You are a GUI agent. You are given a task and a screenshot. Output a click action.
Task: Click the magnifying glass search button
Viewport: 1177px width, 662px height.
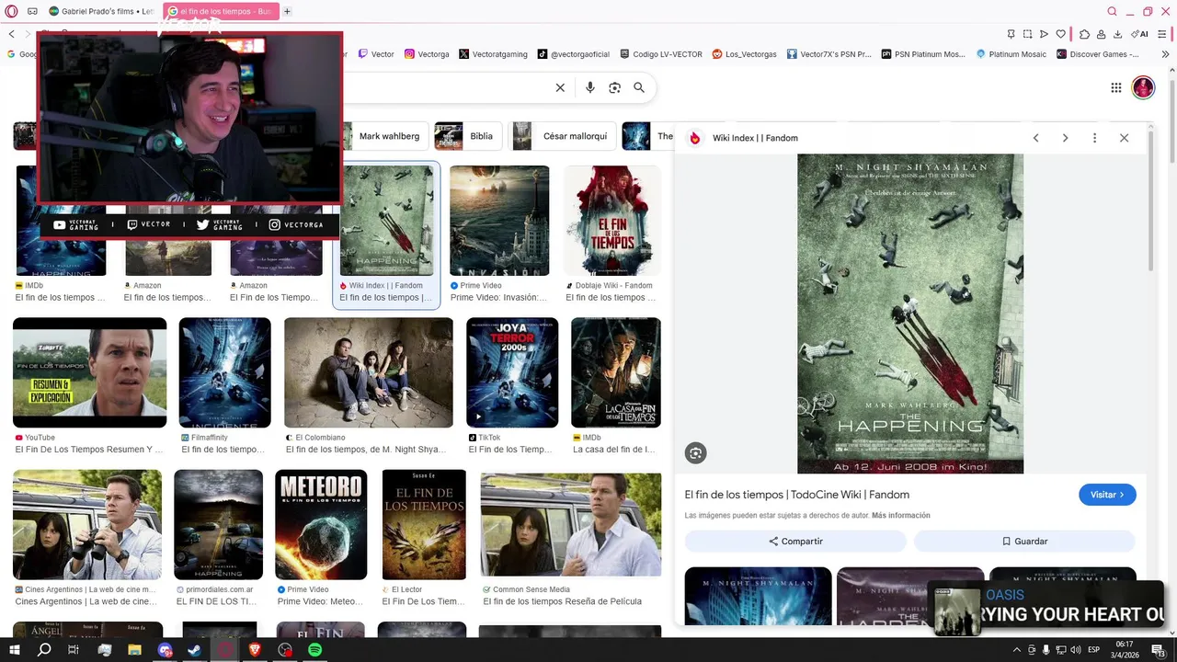point(639,87)
